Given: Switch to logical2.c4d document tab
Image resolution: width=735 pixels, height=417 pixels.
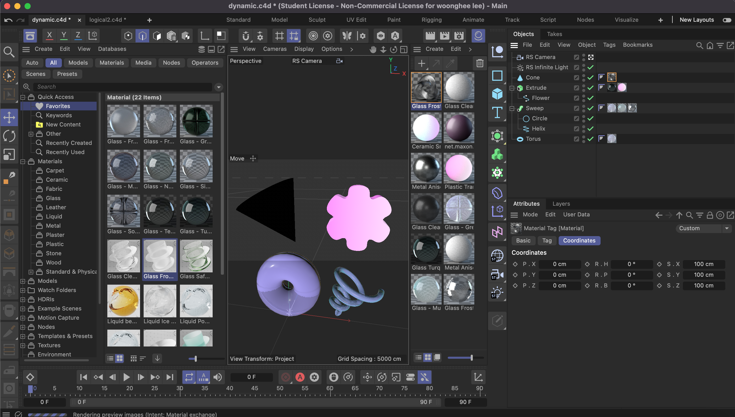Looking at the screenshot, I should pyautogui.click(x=107, y=20).
